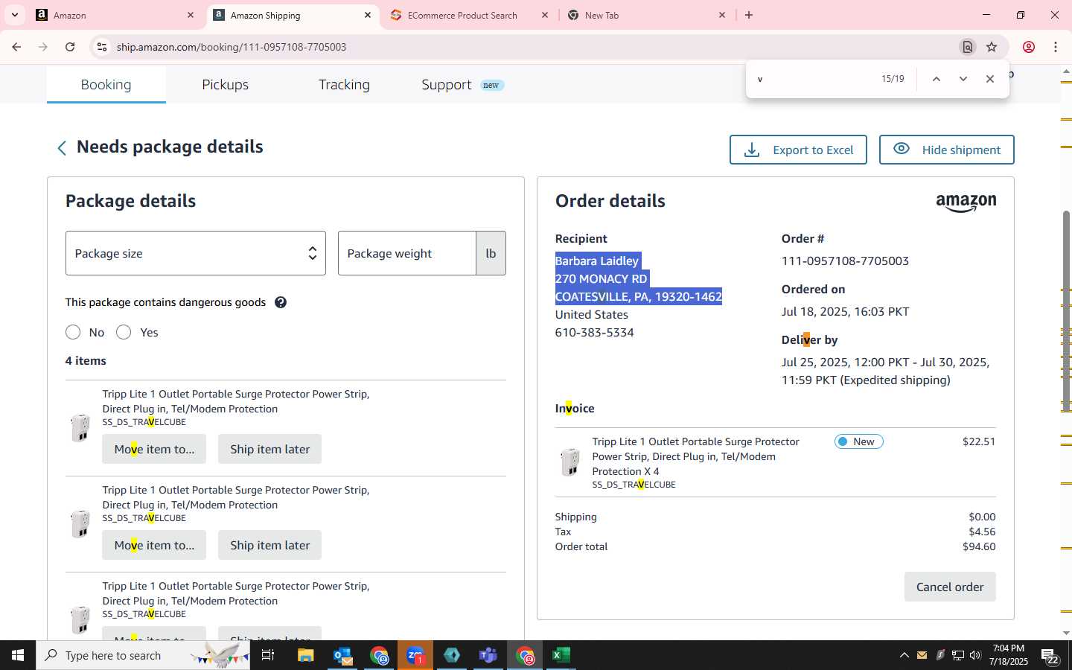Click first item's Move item to button

[154, 449]
